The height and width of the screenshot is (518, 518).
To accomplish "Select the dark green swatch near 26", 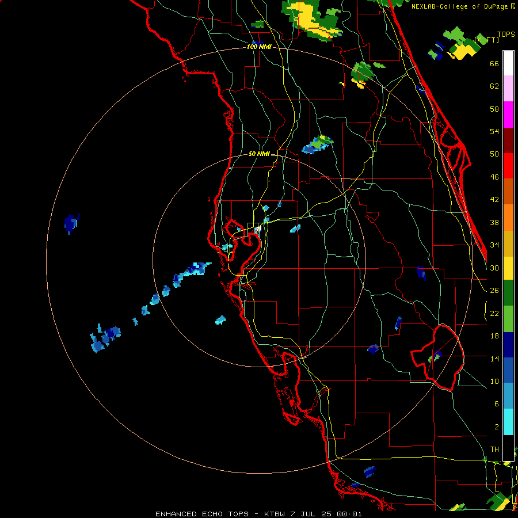I will tap(508, 293).
